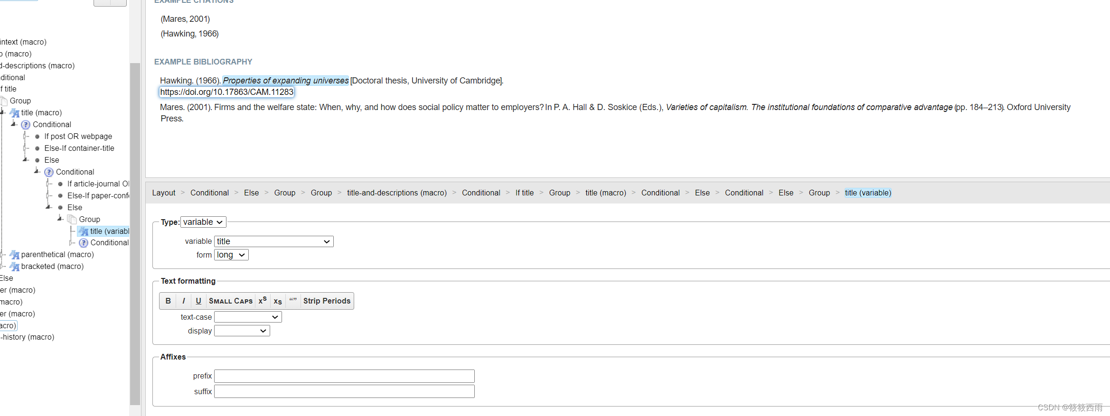
Task: Select d-descriptions (macro) tree row
Action: click(37, 65)
